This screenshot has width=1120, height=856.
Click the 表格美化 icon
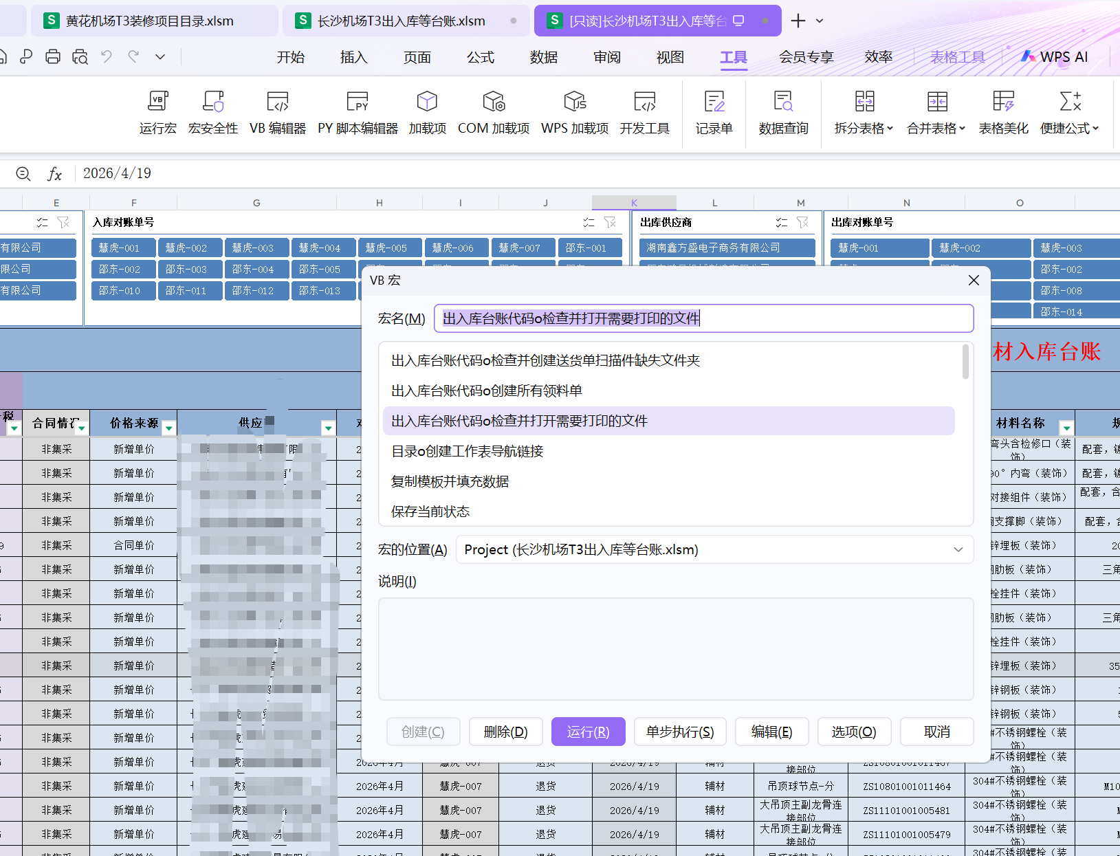tap(1004, 113)
